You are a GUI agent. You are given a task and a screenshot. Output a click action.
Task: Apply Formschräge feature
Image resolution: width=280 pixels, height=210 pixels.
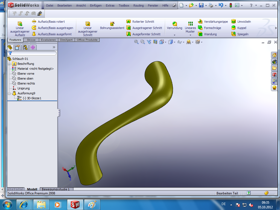point(209,28)
